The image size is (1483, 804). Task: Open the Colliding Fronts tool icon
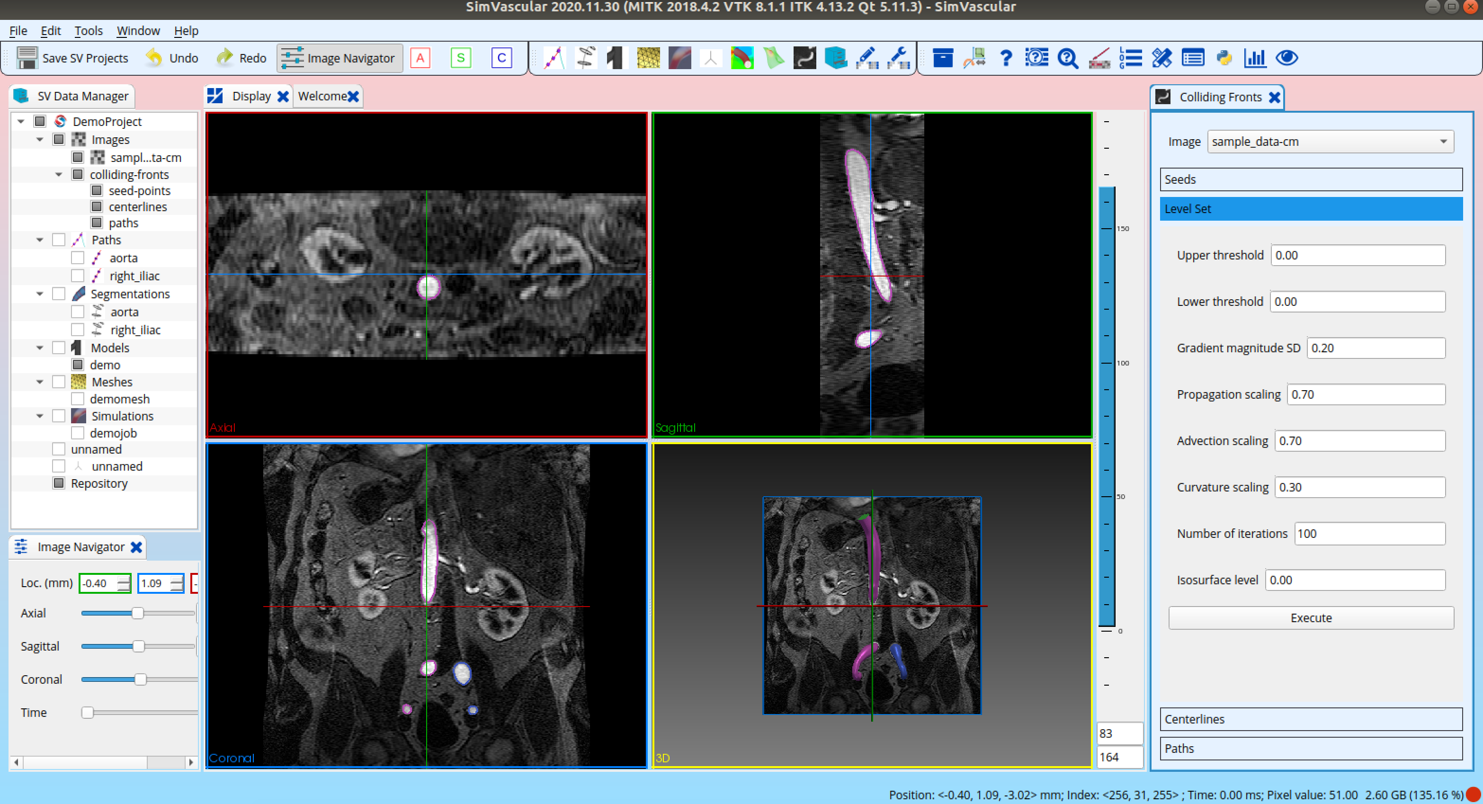point(804,58)
